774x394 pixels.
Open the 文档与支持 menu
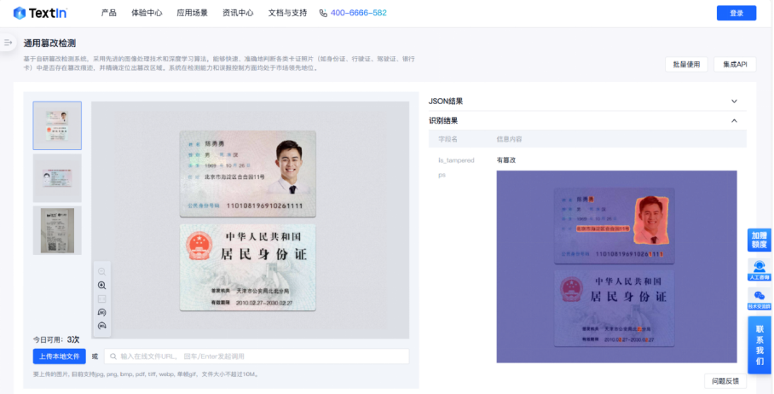[x=287, y=14]
